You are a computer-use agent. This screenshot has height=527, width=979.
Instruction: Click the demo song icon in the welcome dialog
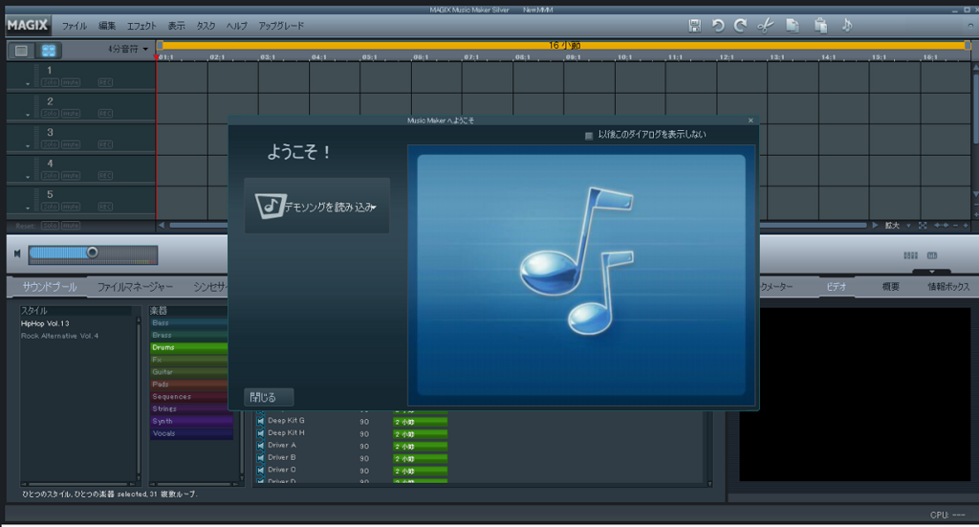tap(271, 206)
